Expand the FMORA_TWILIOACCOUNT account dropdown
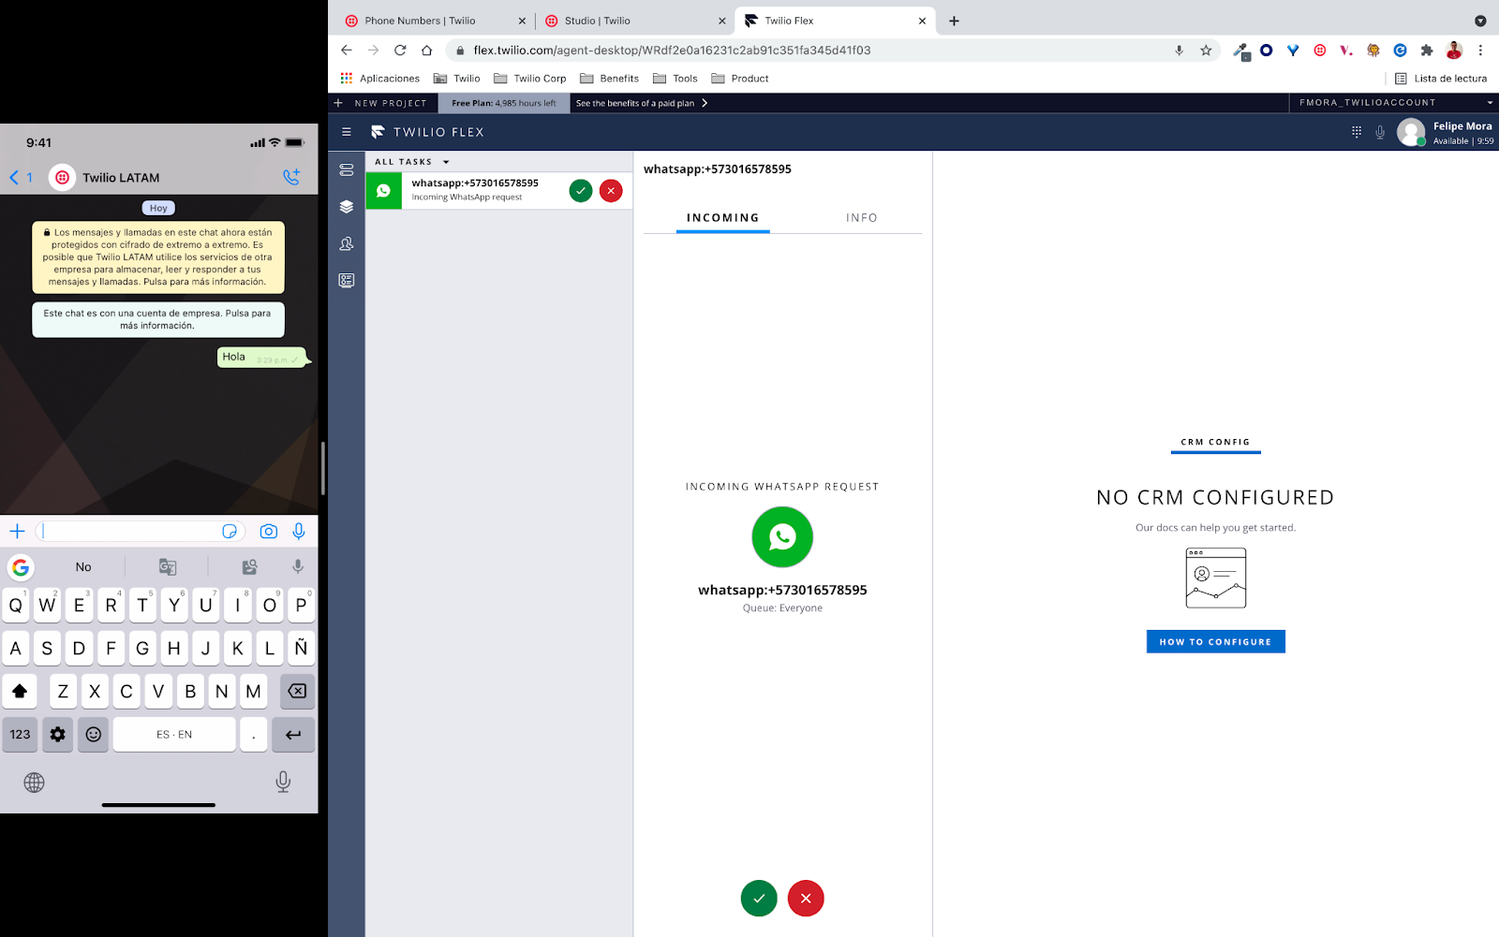 [1394, 103]
